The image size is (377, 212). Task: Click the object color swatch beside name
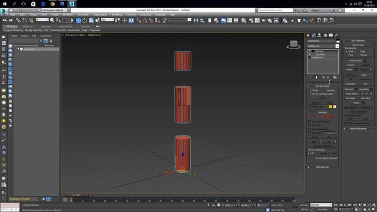coord(338,41)
